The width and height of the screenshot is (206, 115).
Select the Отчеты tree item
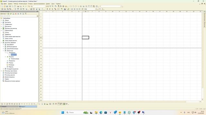(7, 33)
